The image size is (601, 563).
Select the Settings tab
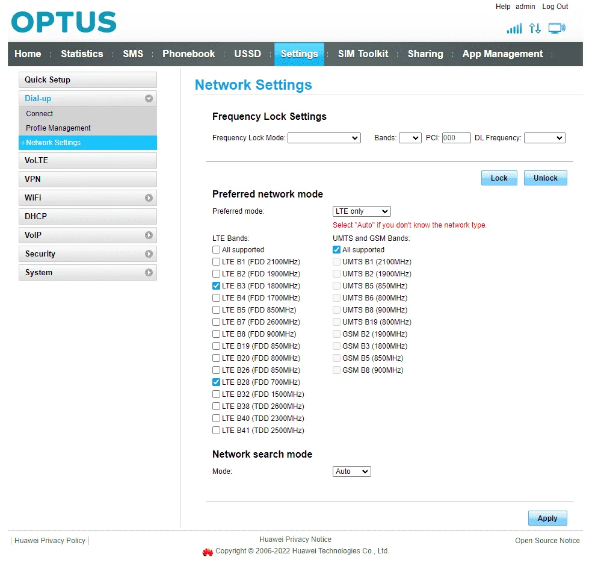pyautogui.click(x=300, y=54)
